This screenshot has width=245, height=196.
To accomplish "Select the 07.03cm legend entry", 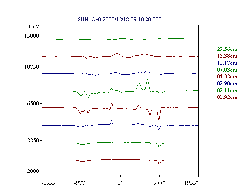I will click(x=227, y=70).
